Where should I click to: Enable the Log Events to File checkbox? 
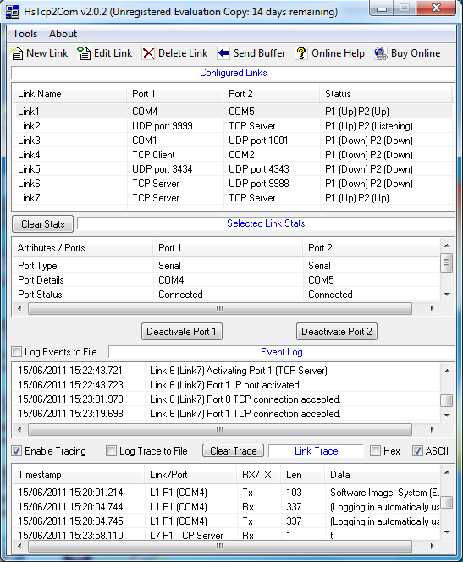click(16, 352)
